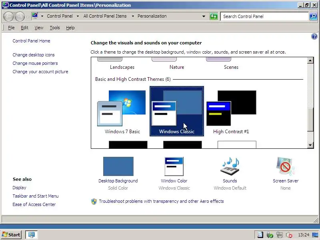This screenshot has width=320, height=240.
Task: Click the green Refresh button
Action: [x=214, y=16]
